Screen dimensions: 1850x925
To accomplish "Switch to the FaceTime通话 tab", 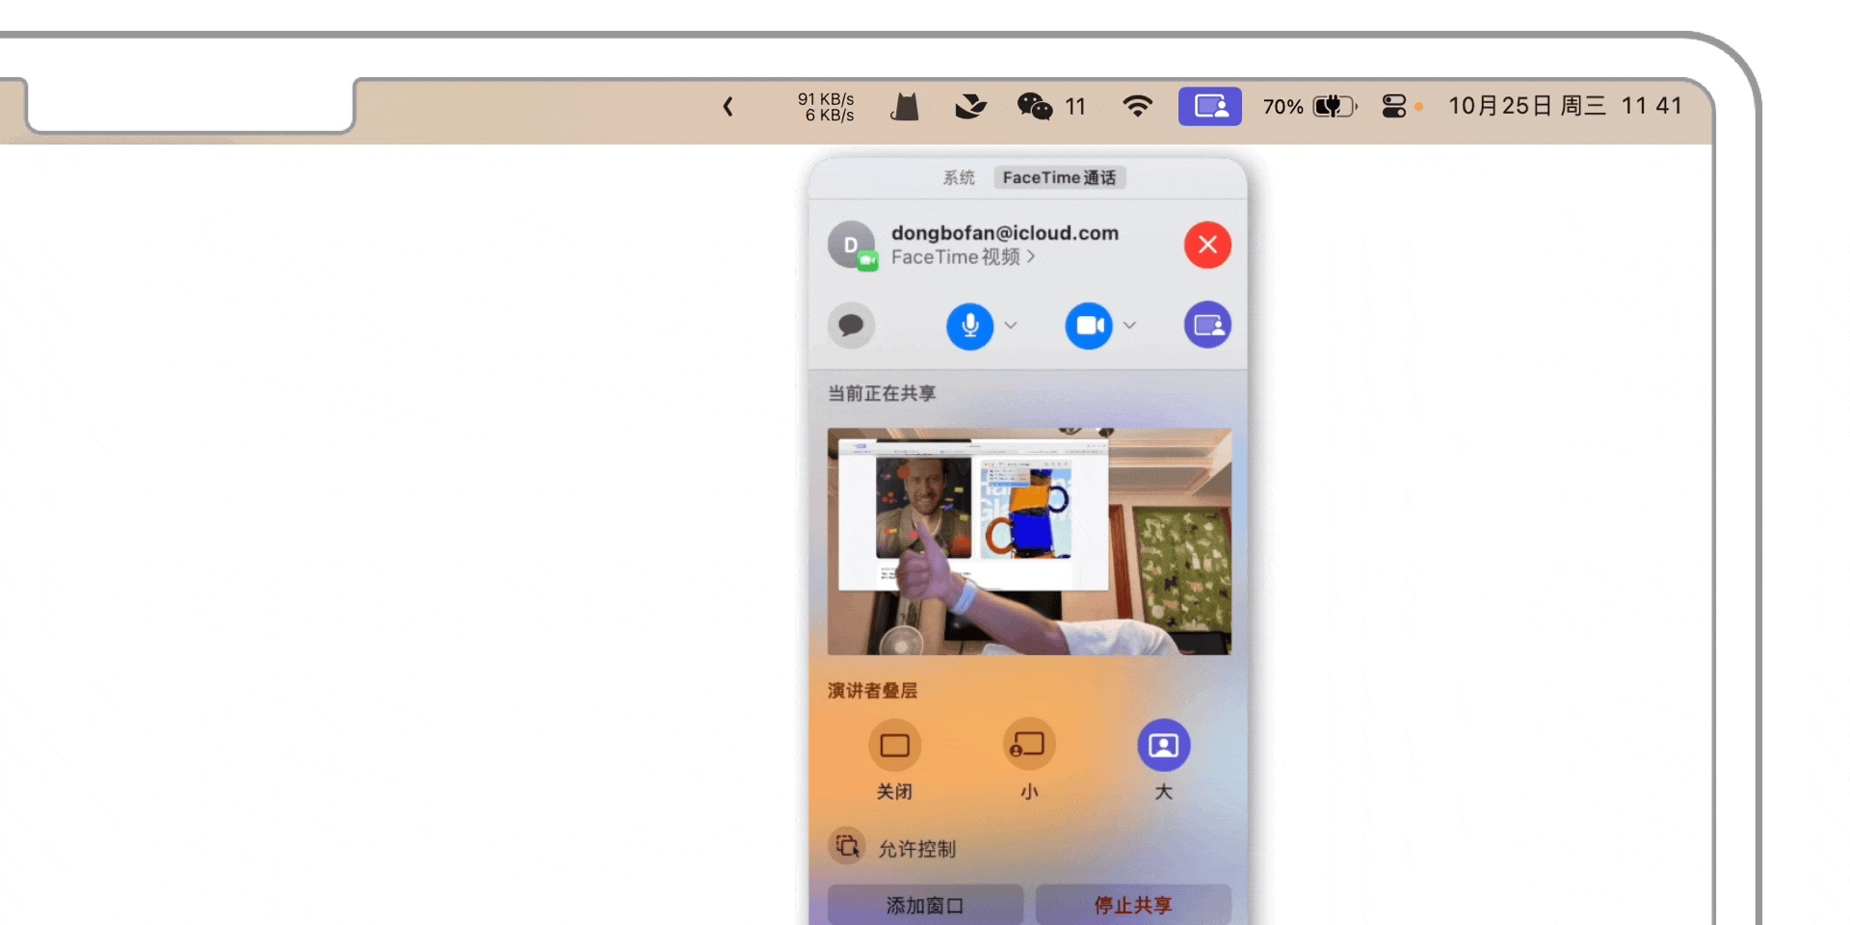I will tap(1059, 177).
